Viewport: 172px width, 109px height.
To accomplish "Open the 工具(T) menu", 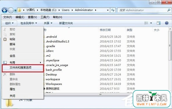I will tap(45, 17).
